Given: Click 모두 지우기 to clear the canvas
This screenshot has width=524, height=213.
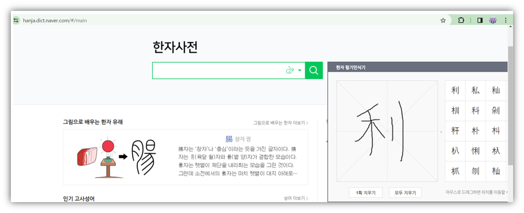Looking at the screenshot, I should [x=405, y=192].
